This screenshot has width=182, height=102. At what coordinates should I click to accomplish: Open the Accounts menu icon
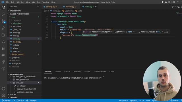tap(3, 89)
